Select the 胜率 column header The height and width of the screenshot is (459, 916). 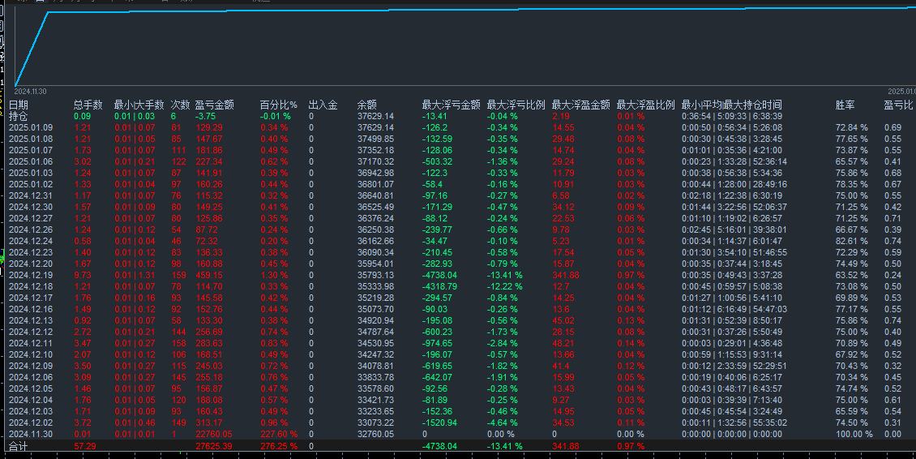[x=845, y=105]
